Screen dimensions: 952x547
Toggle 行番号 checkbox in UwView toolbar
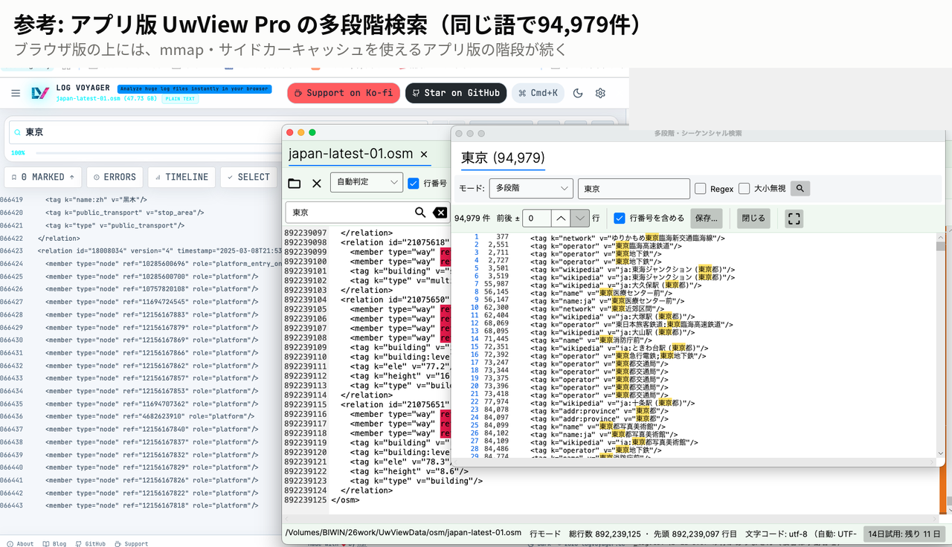pos(414,183)
